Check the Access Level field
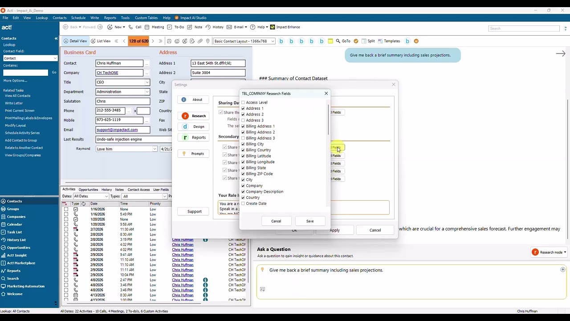The image size is (570, 321). 243,103
